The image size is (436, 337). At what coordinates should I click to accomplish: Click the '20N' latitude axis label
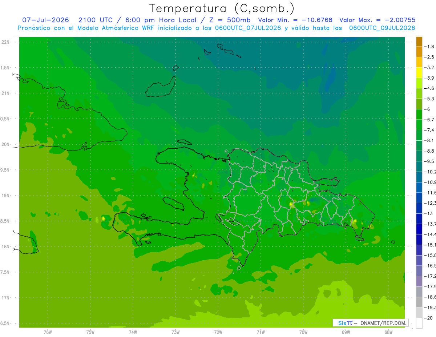point(5,145)
